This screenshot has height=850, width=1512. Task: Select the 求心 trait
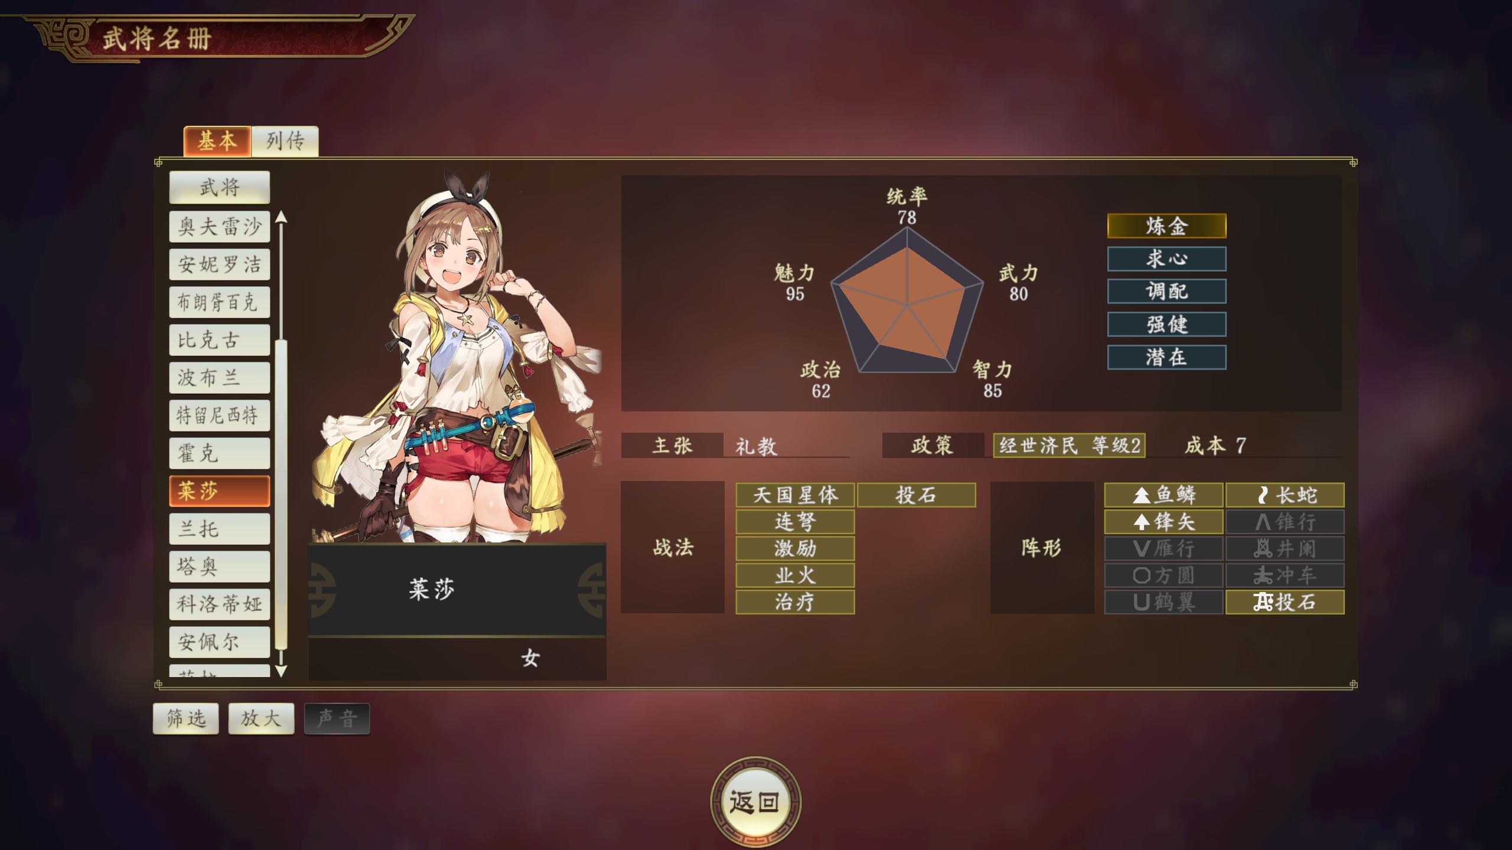(x=1166, y=259)
